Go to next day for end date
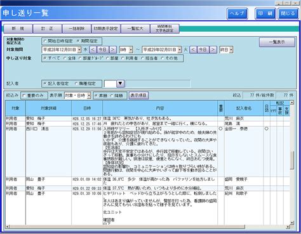This screenshot has height=234, width=301. (213, 49)
